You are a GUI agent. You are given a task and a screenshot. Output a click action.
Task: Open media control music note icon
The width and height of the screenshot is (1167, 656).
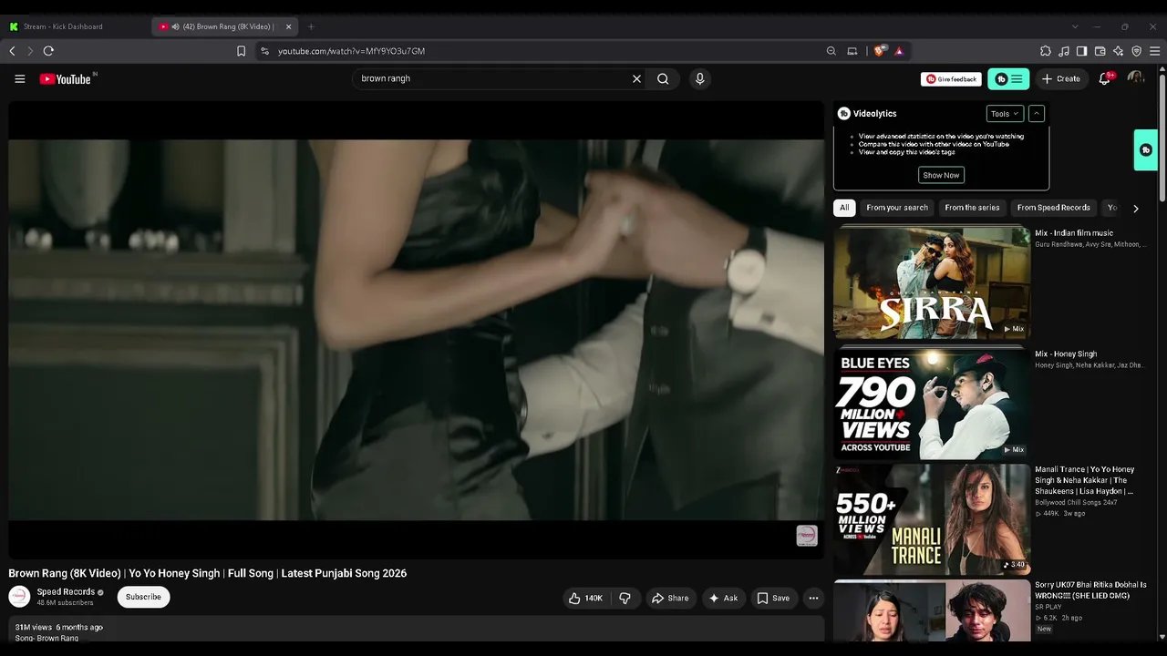click(x=1064, y=51)
